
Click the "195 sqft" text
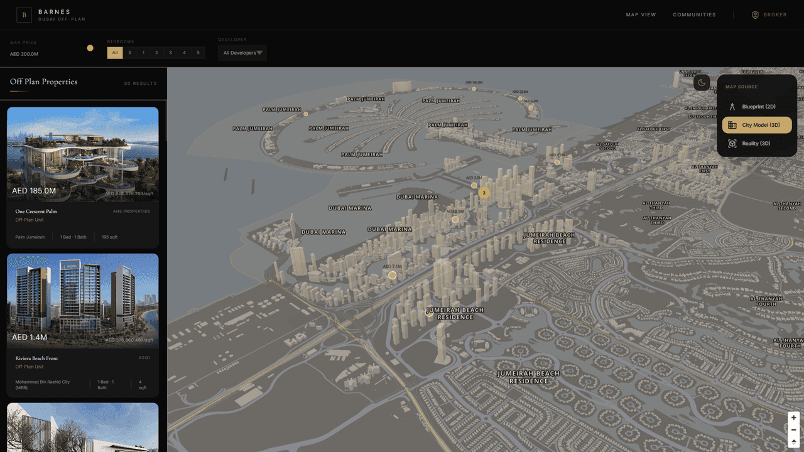point(110,237)
